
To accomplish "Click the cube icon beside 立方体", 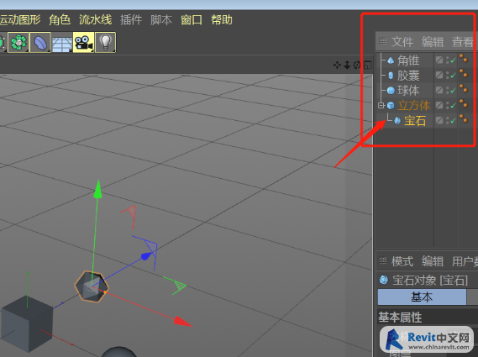I will pos(391,106).
